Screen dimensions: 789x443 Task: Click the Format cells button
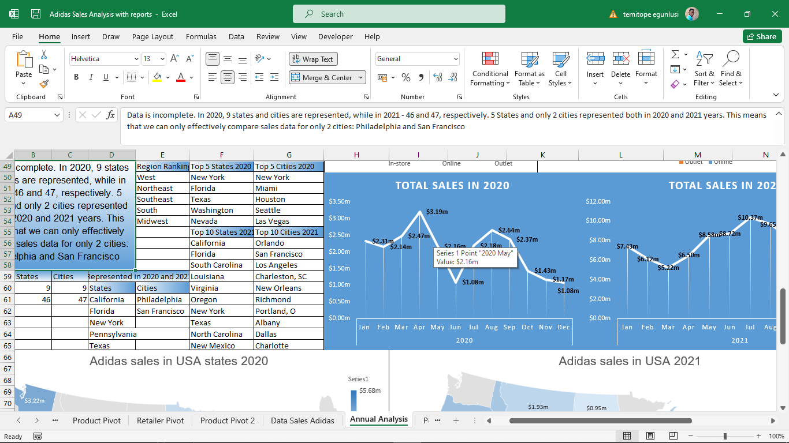coord(646,69)
